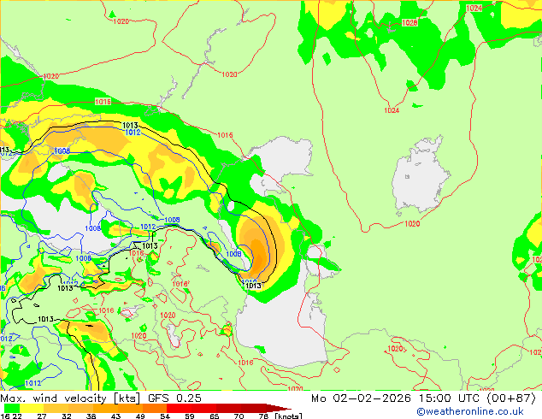This screenshot has height=419, width=542.
Task: Click the "15:00 UTC" time text
Action: tap(451, 398)
